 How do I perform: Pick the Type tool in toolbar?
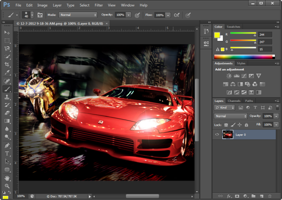pos(7,153)
